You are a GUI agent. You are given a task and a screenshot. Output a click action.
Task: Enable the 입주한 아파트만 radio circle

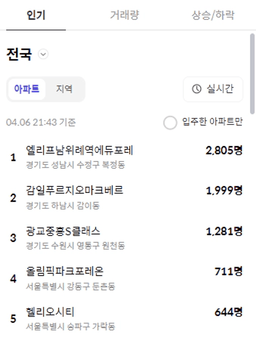tap(170, 123)
